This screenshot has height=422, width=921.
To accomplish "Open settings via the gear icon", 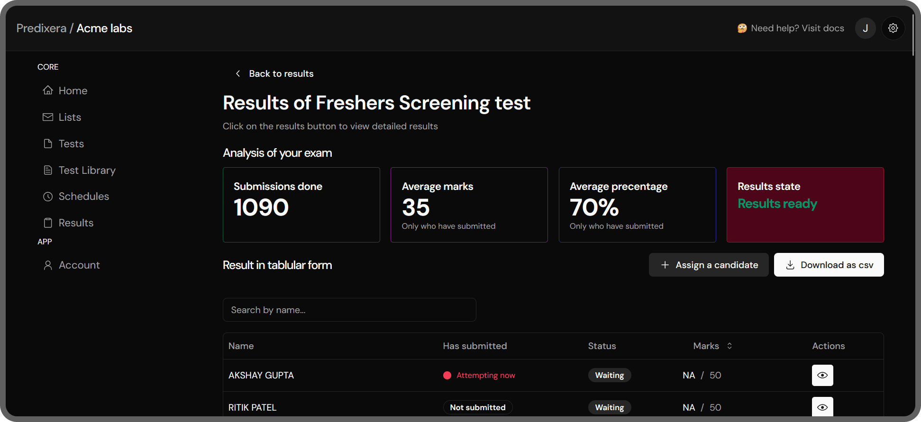I will pyautogui.click(x=893, y=28).
